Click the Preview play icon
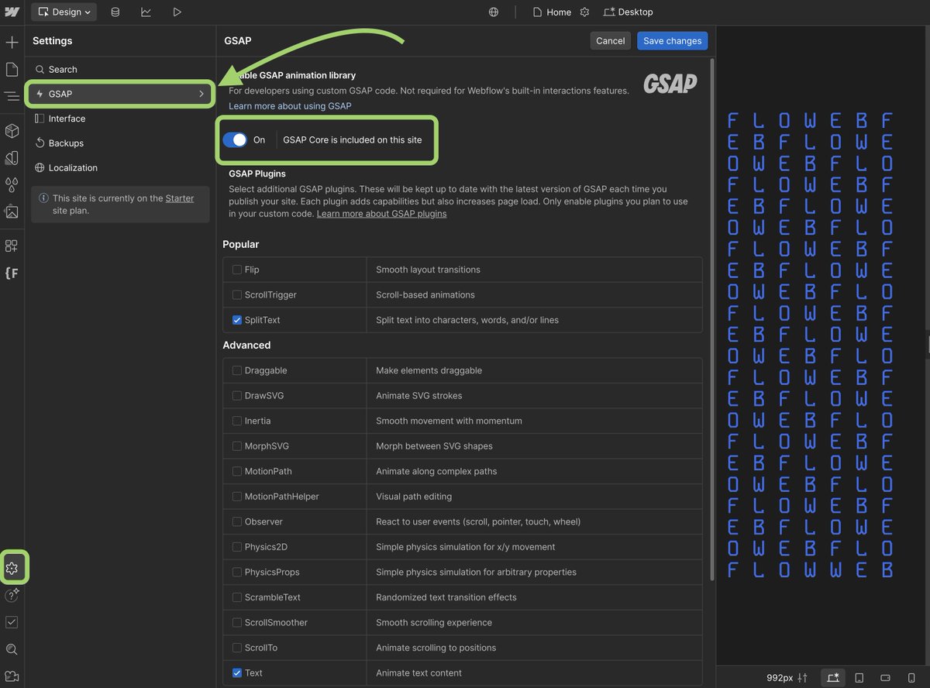 tap(177, 12)
